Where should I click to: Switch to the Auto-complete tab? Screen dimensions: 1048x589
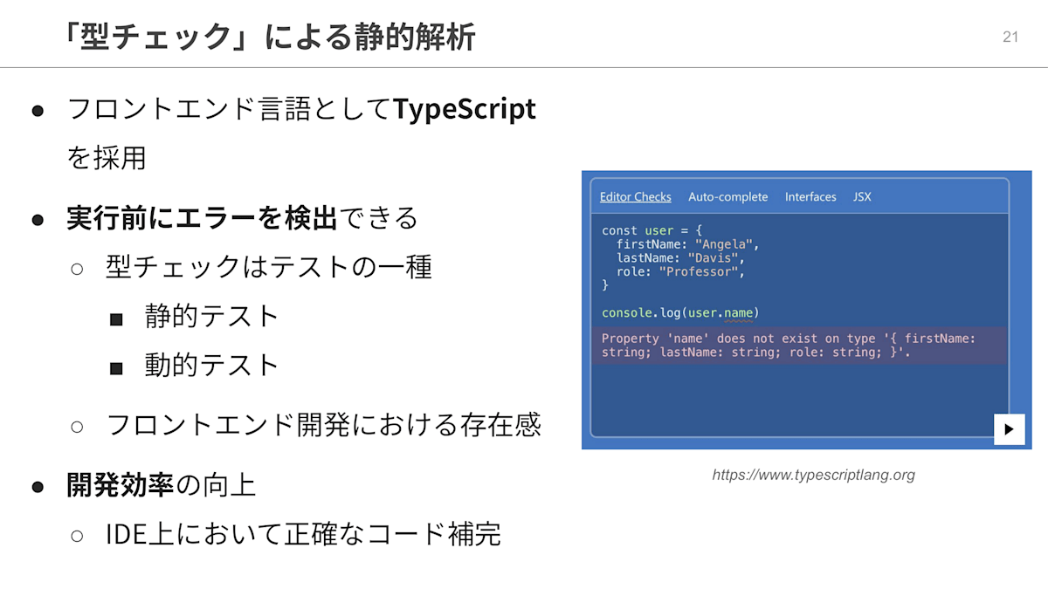click(727, 197)
